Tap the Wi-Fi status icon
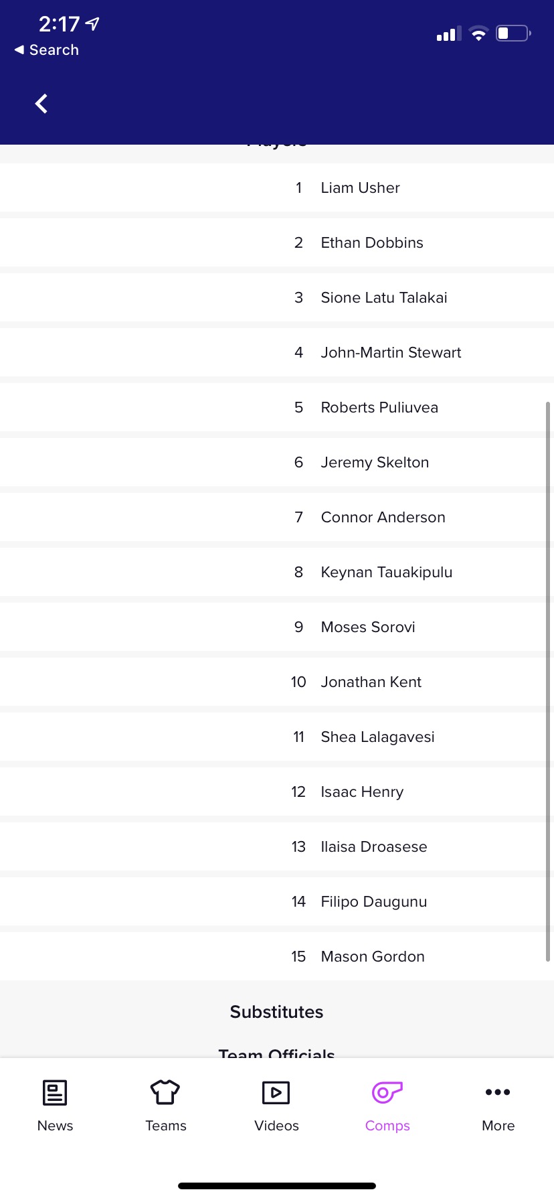The width and height of the screenshot is (554, 1200). pos(478,33)
